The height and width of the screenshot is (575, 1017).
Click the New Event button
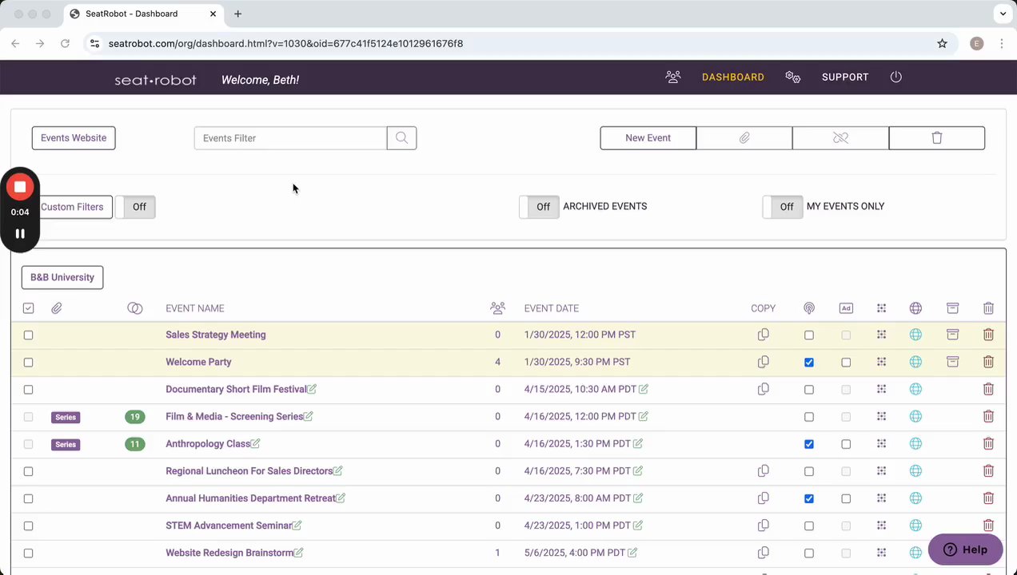tap(648, 138)
